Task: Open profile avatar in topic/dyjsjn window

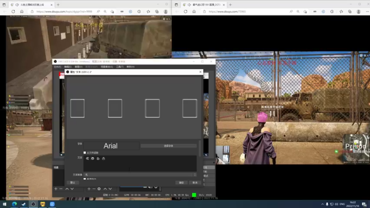Action: [166, 11]
